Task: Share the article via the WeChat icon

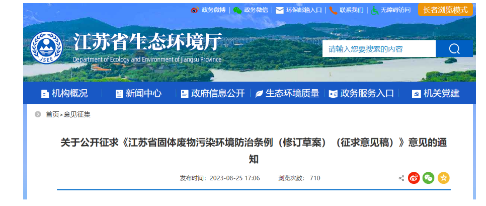Action: pos(428,178)
